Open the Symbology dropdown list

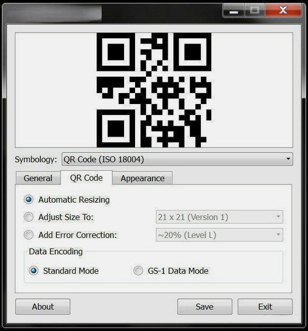pyautogui.click(x=177, y=159)
